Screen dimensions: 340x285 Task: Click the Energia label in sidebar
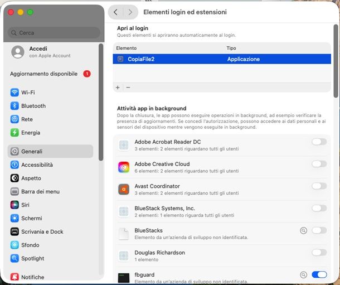click(x=31, y=133)
